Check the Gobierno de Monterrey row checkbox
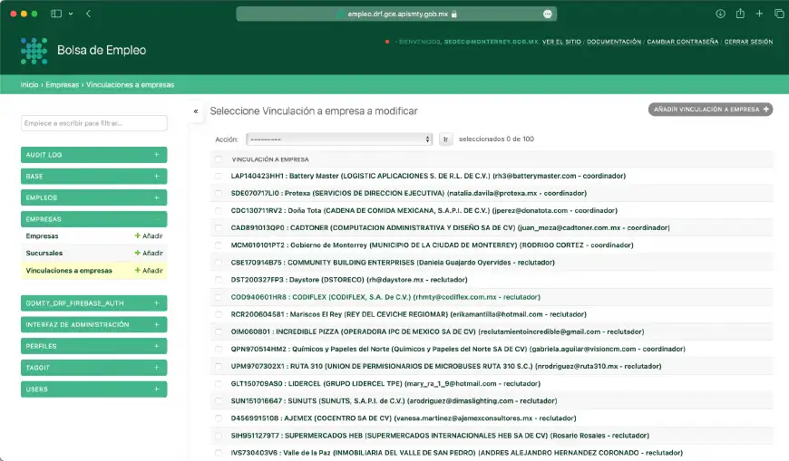The width and height of the screenshot is (789, 461). [219, 245]
